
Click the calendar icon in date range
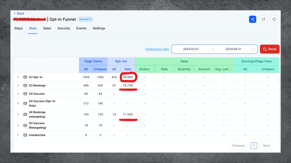(253, 49)
